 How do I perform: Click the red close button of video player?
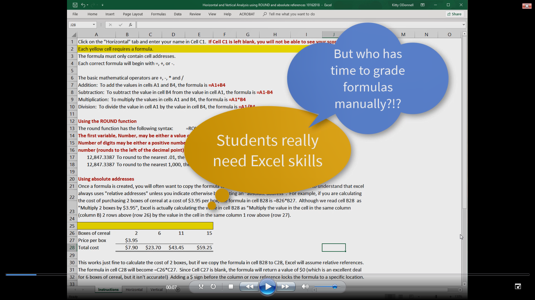pyautogui.click(x=527, y=6)
